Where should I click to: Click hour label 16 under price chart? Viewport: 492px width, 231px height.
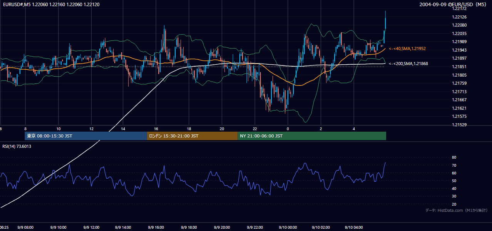[156, 129]
